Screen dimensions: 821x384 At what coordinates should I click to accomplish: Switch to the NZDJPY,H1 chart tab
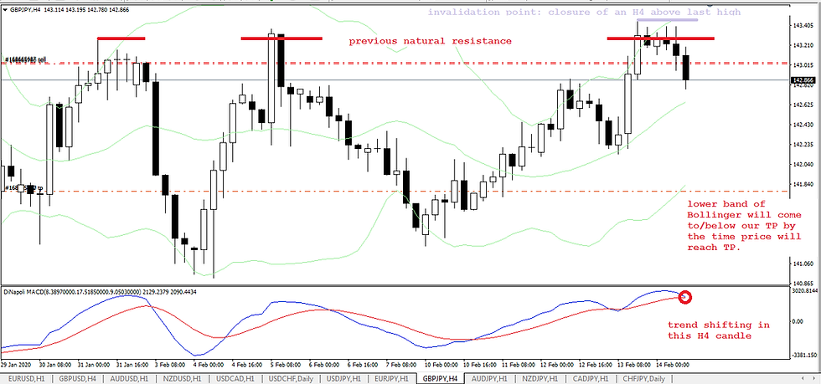pos(539,379)
